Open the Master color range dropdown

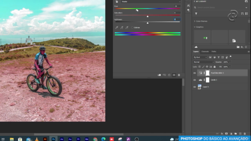(x=151, y=2)
